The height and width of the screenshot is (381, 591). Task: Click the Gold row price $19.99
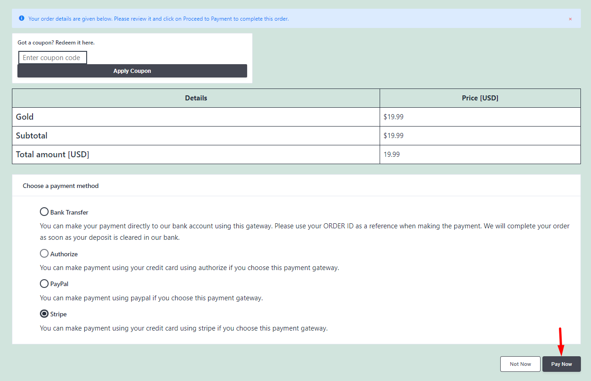(393, 117)
